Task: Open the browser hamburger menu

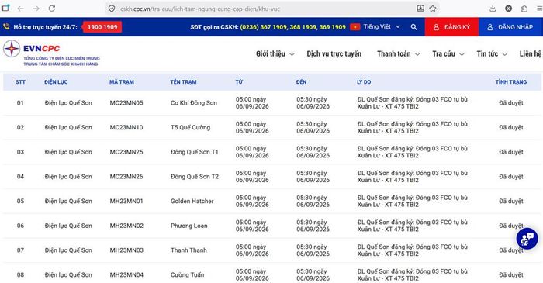Action: [539, 9]
